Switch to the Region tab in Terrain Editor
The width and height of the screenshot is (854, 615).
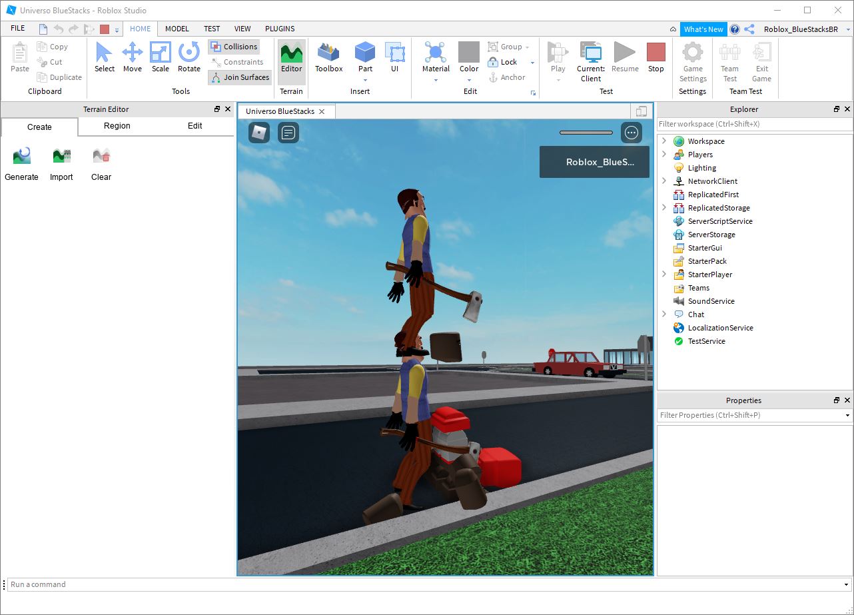(117, 126)
